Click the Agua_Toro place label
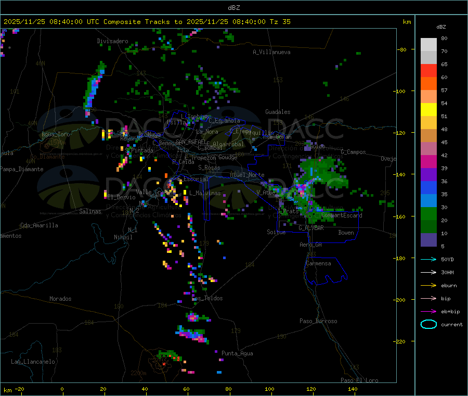Screen dimensions: 468x396 56,134
